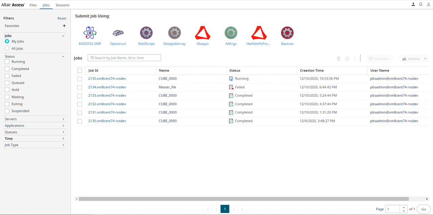Click the terminate job circle-slash icon
Viewport: 433px width, 215px height.
pos(347,59)
